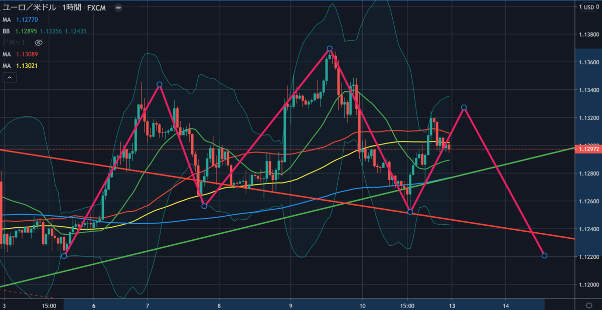Select projected polyline anchor peak after date 13

[x=464, y=107]
